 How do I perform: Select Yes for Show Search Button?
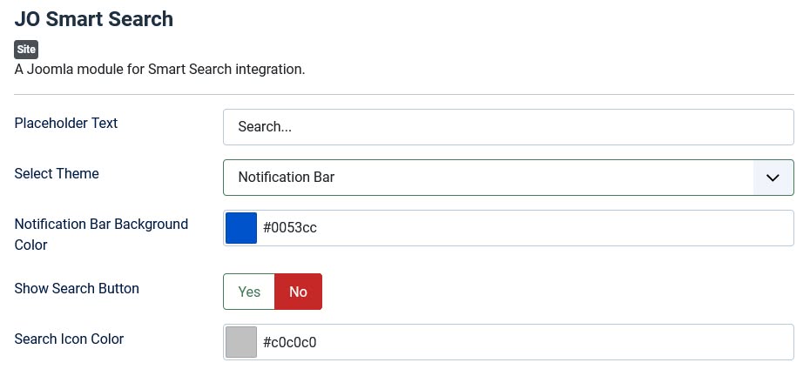tap(249, 292)
